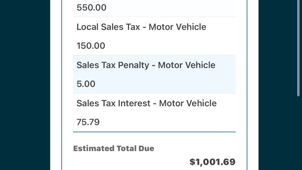This screenshot has width=302, height=170.
Task: Click empty space right of the 150.00 value
Action: [x=170, y=46]
